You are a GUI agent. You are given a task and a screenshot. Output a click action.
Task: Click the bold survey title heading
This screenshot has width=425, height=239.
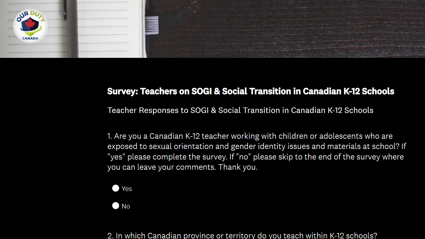[x=251, y=91]
